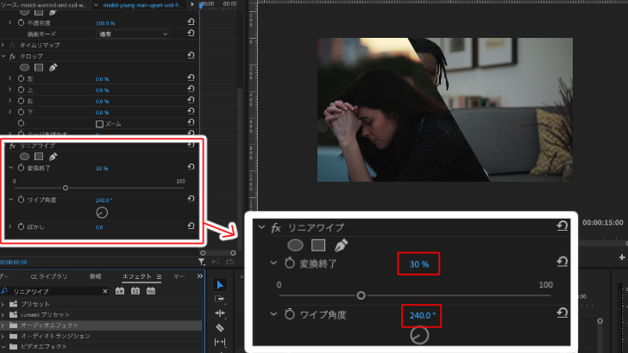This screenshot has width=628, height=353.
Task: Reset the クロップ effect
Action: click(191, 55)
